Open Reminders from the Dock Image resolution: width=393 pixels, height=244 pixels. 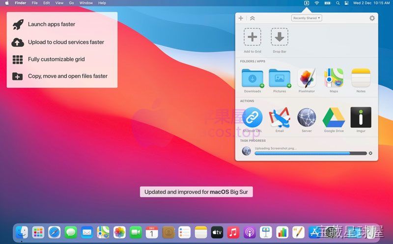pos(185,232)
